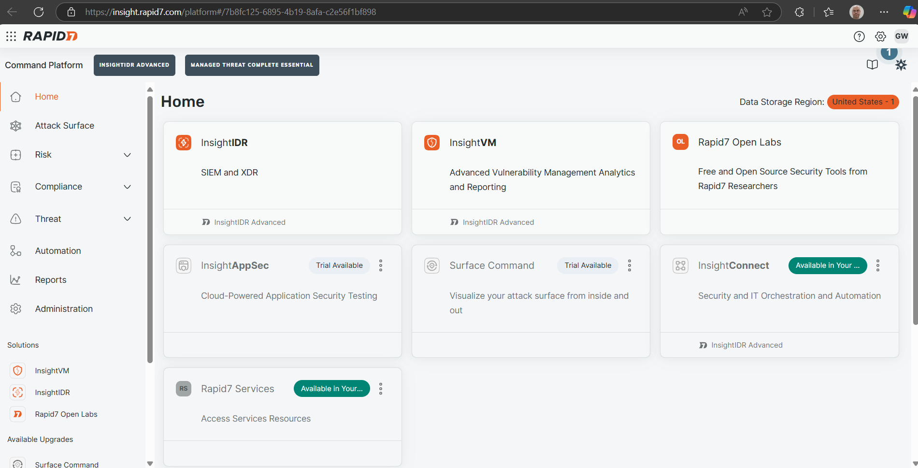Open the Rapid7 Open Labs title
The image size is (918, 468).
click(x=740, y=142)
